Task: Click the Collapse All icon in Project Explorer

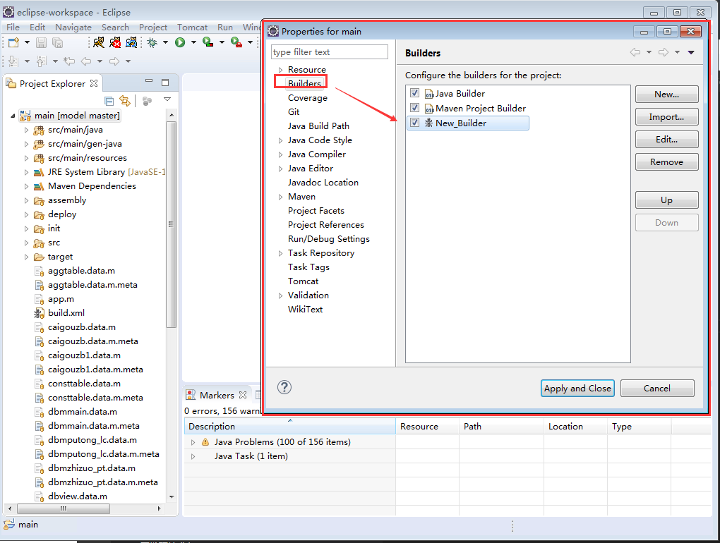Action: tap(109, 101)
